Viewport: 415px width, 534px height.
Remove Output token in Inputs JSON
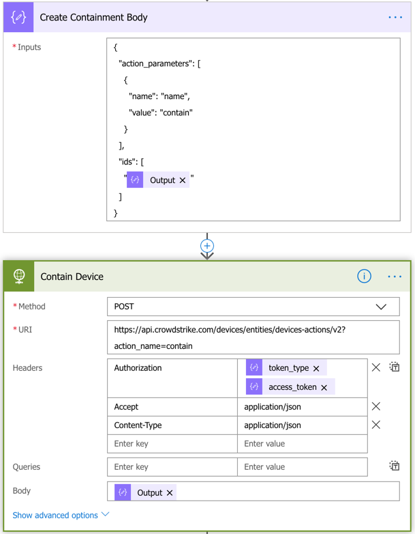click(183, 180)
